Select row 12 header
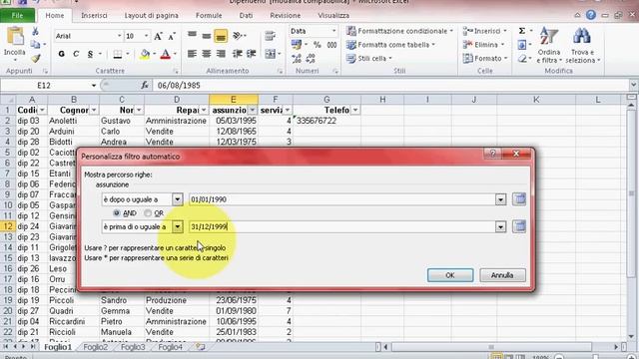The width and height of the screenshot is (639, 359). 8,226
